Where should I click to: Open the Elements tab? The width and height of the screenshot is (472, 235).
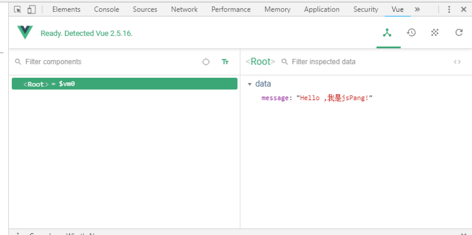(x=66, y=9)
